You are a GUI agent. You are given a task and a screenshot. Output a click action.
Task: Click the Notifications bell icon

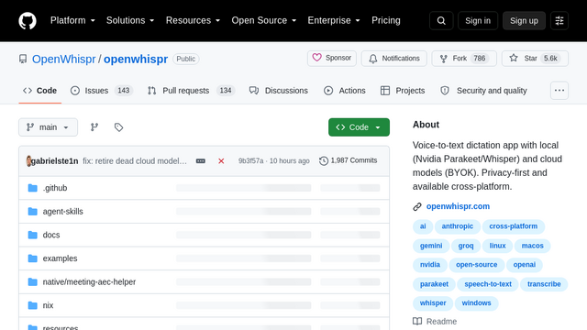[x=373, y=59]
